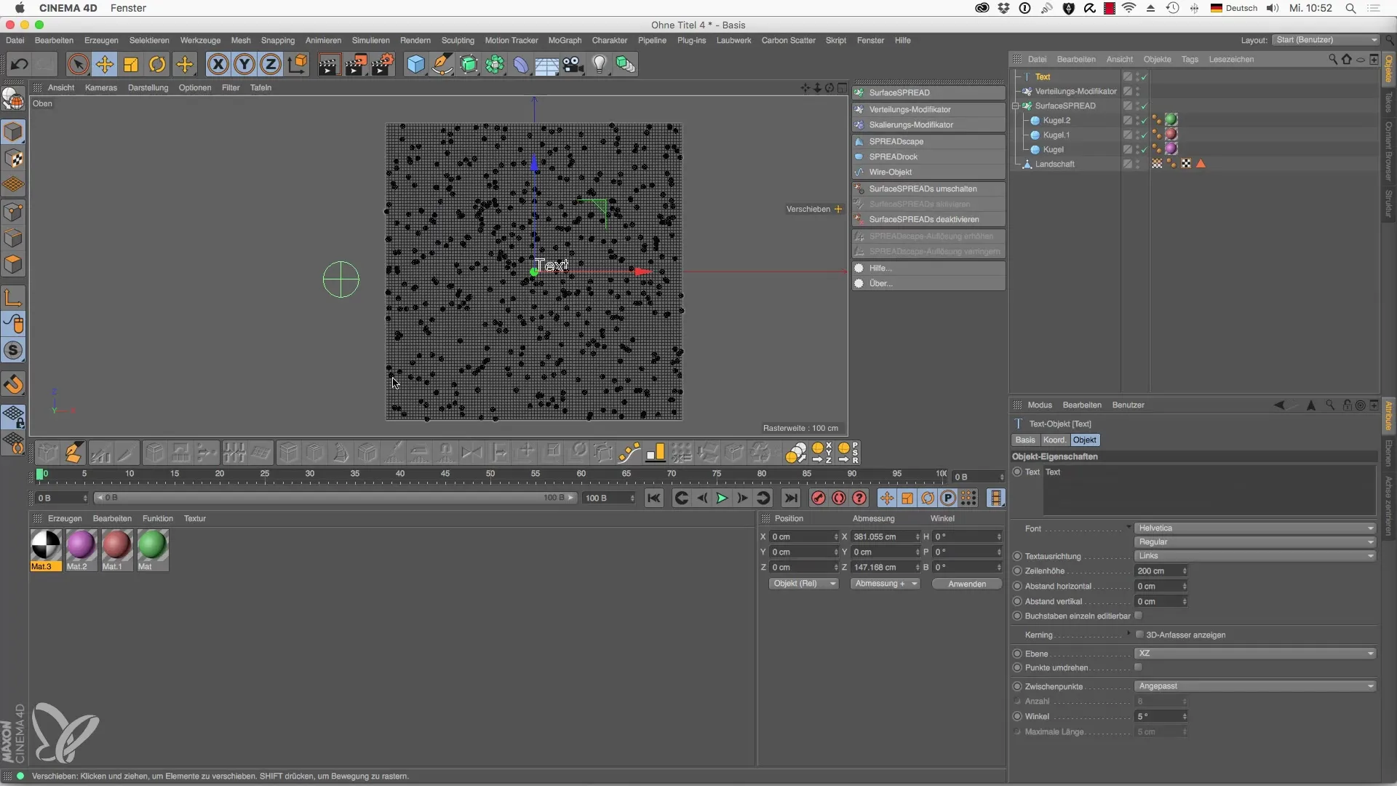The width and height of the screenshot is (1397, 786).
Task: Select the Rotate tool icon
Action: 157,64
